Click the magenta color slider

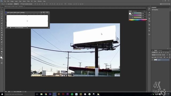coord(137,15)
